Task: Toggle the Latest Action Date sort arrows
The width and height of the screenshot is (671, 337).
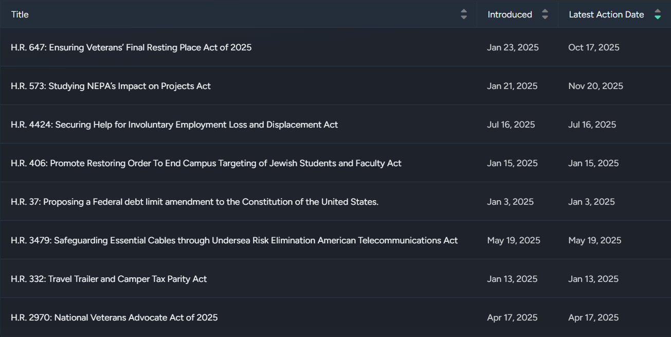Action: click(657, 14)
